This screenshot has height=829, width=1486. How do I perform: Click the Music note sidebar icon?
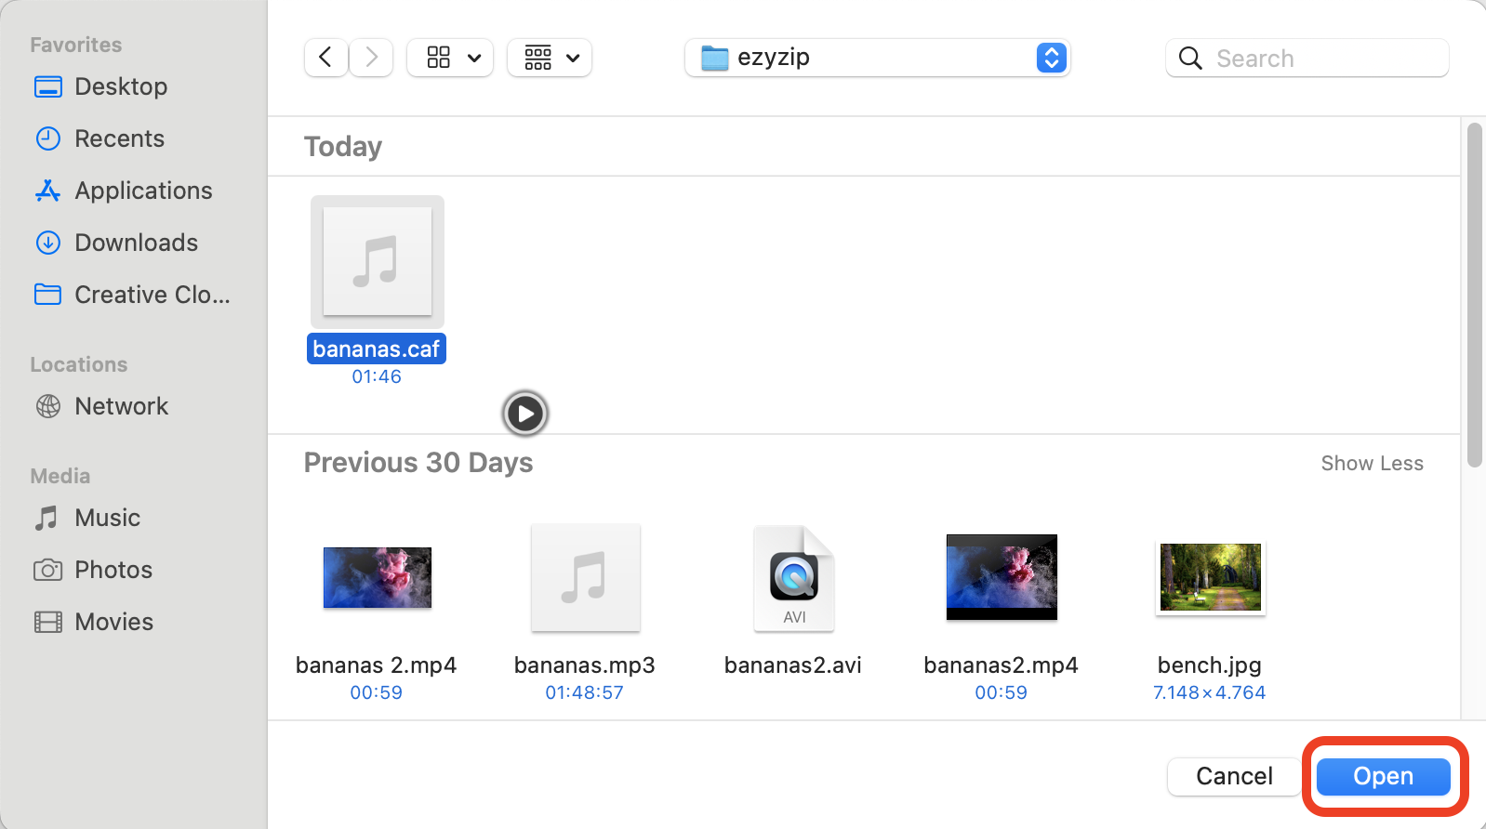pyautogui.click(x=46, y=518)
